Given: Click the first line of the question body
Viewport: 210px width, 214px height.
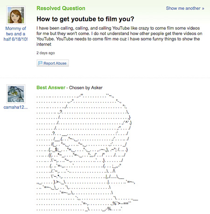Looking at the screenshot, I should 118,28.
